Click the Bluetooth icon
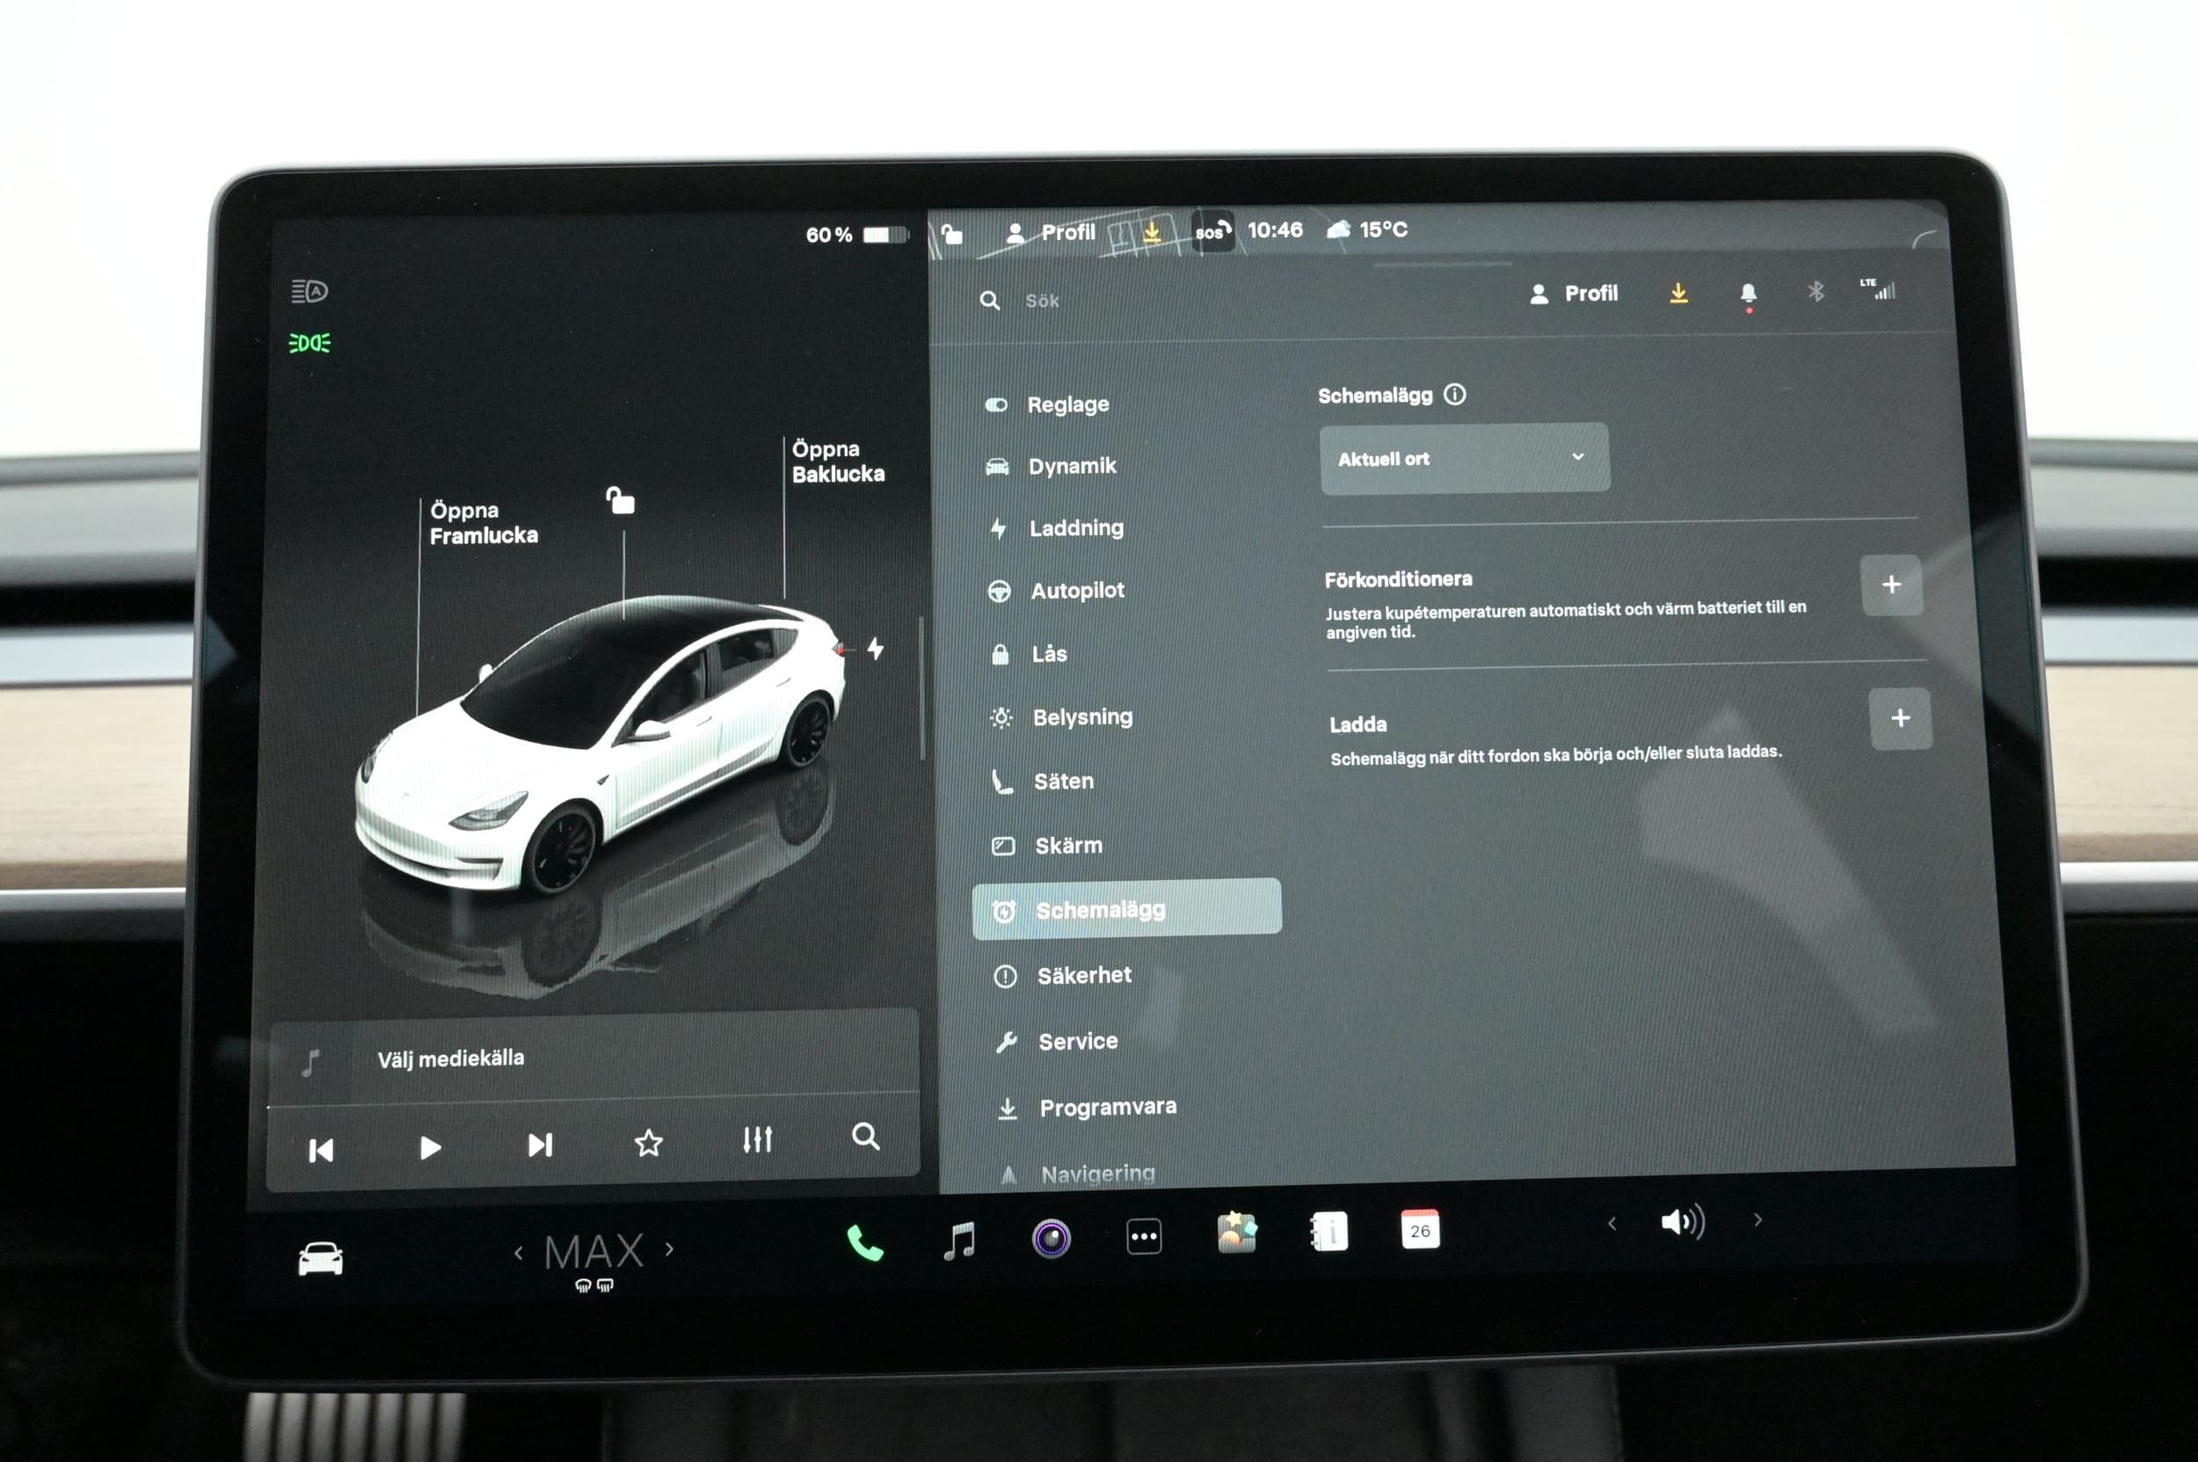The width and height of the screenshot is (2198, 1462). click(x=1815, y=292)
